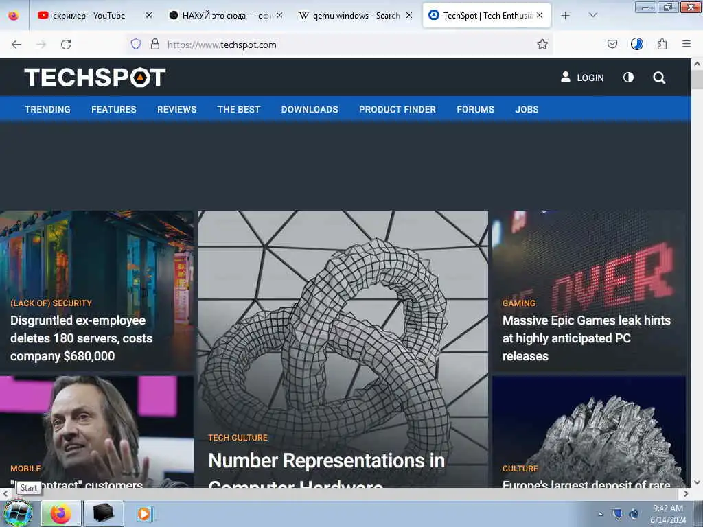Screen dimensions: 703x527
Task: Click the site security padlock icon
Action: pyautogui.click(x=155, y=45)
